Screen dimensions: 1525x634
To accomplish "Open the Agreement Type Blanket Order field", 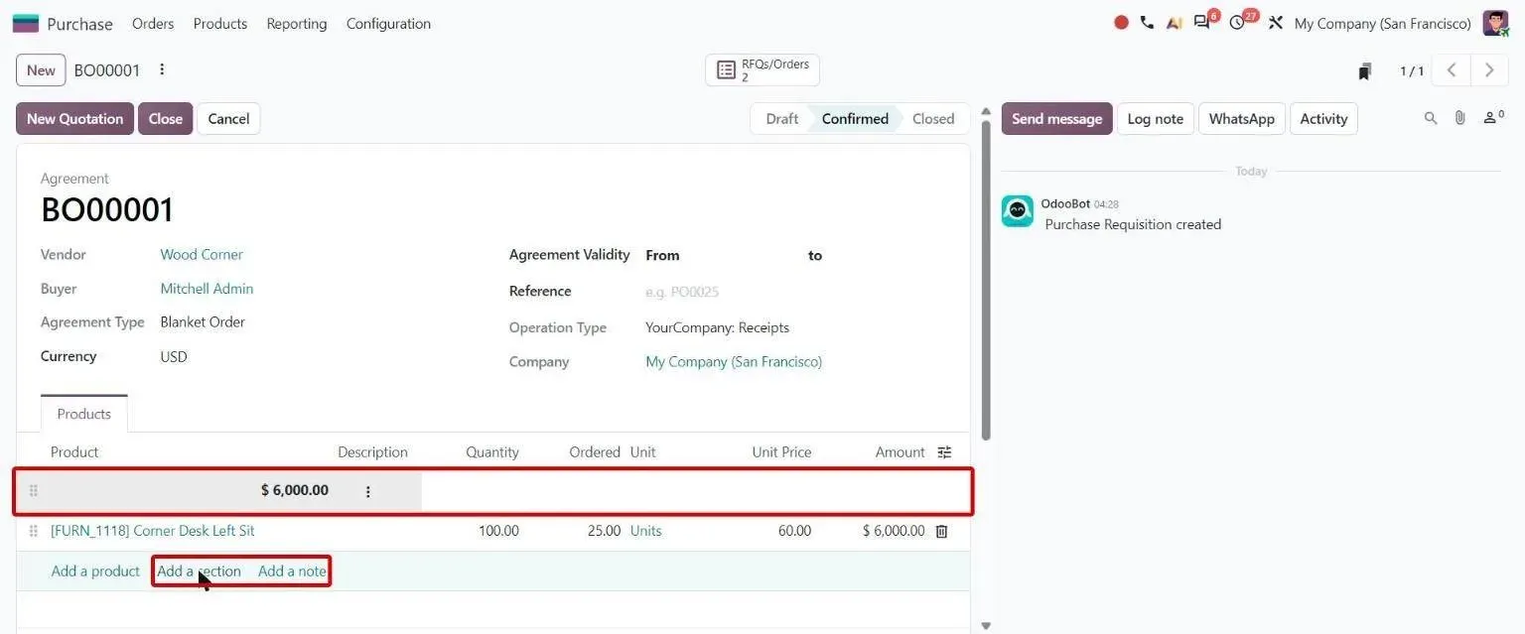I will (203, 322).
